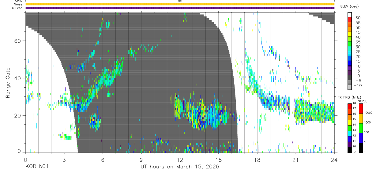The image size is (376, 173).
Task: Click the UT hours axis tick label 3
Action: (x=64, y=160)
